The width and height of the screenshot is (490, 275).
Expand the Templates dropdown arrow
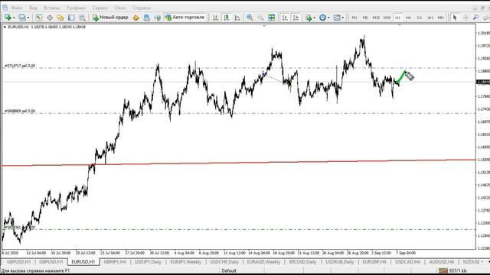tap(343, 18)
